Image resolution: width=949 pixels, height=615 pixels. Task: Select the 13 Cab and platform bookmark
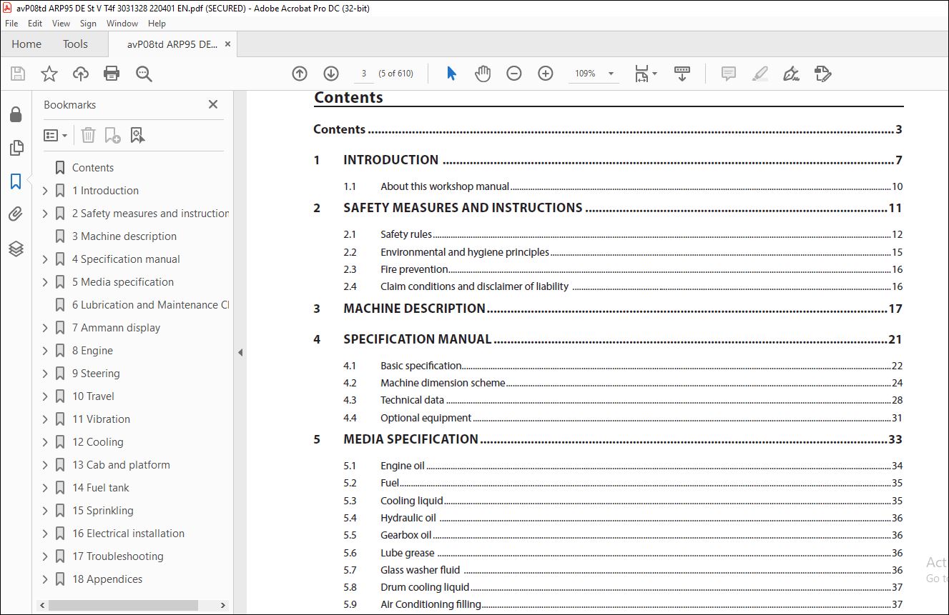[x=121, y=465]
